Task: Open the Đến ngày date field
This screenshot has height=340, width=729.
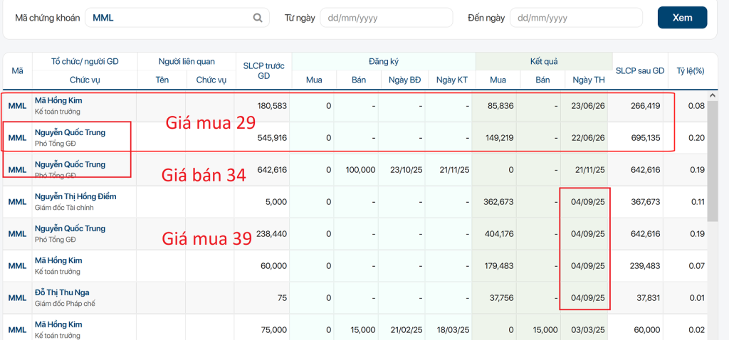Action: tap(576, 18)
